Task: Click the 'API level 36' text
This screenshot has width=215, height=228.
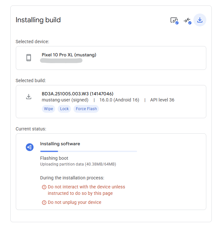Action: click(x=162, y=100)
